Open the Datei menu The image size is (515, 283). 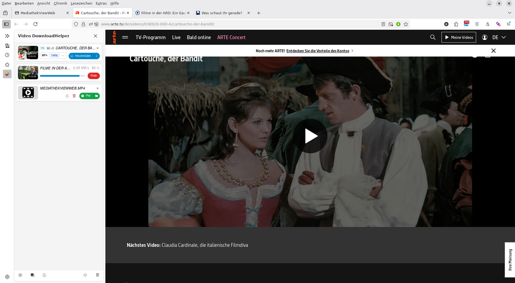click(x=6, y=3)
